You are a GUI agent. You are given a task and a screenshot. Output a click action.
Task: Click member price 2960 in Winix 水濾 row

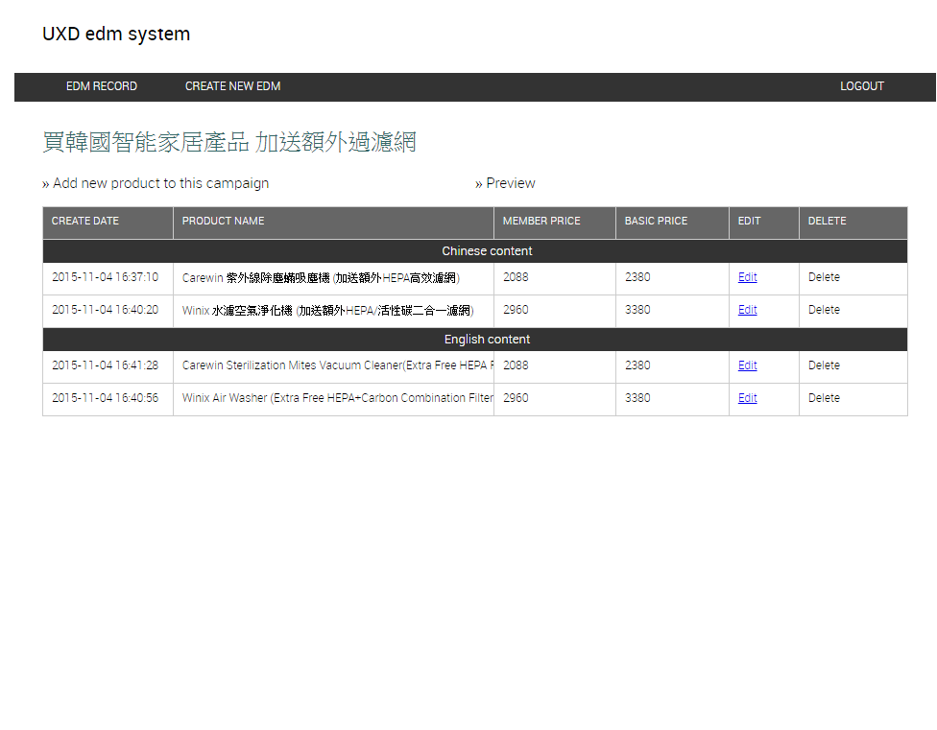point(516,311)
